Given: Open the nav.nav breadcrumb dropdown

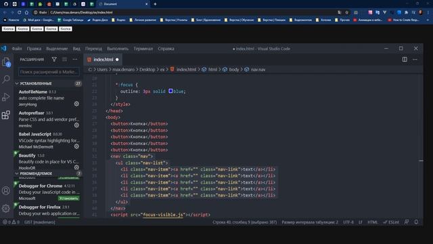Looking at the screenshot, I should tap(258, 69).
